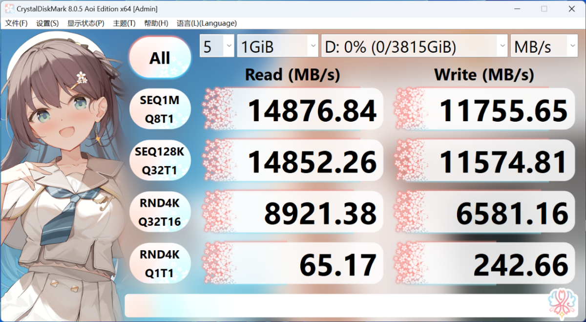Open the 显示状态(P) menu
Image resolution: width=586 pixels, height=322 pixels.
pos(85,23)
